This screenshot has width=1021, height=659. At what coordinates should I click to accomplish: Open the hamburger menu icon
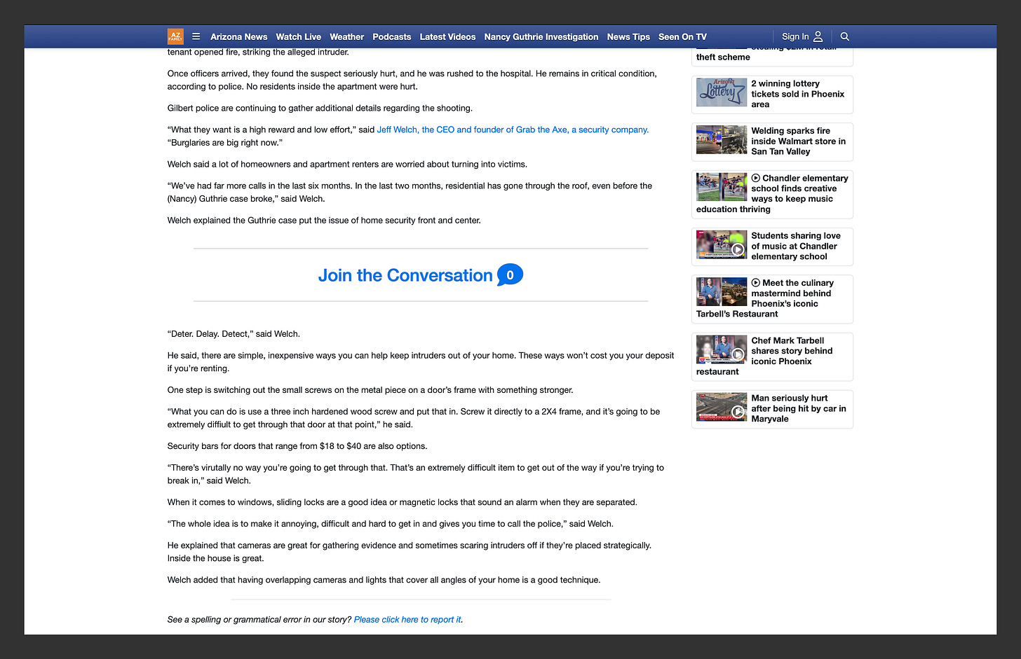tap(196, 36)
